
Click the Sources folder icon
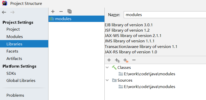(114, 80)
